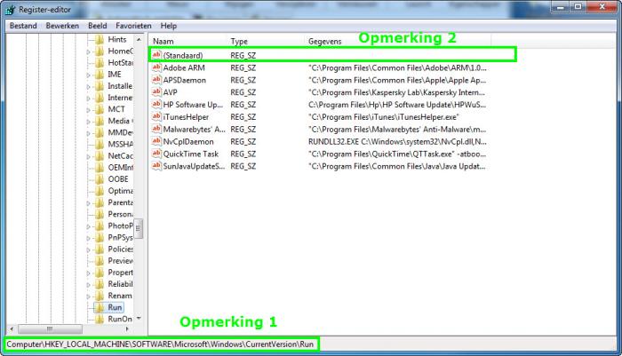Open the Bewerken menu
The width and height of the screenshot is (622, 356).
point(62,26)
